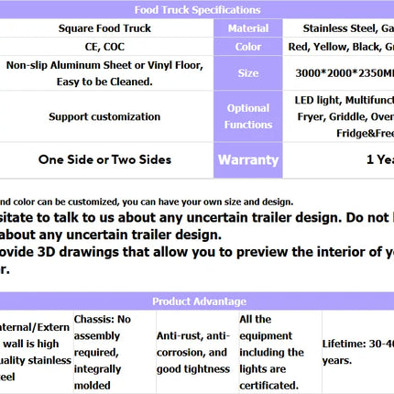The height and width of the screenshot is (394, 394).
Task: Click the 'LED light, Multifunct...' options value
Action: pos(338,116)
